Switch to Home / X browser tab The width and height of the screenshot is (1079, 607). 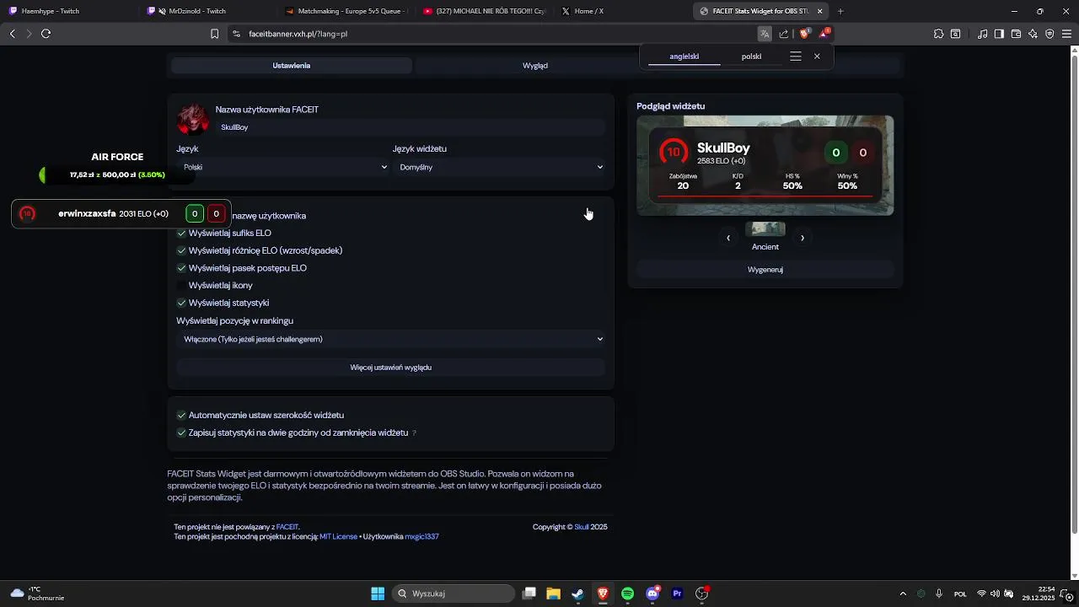pyautogui.click(x=622, y=11)
